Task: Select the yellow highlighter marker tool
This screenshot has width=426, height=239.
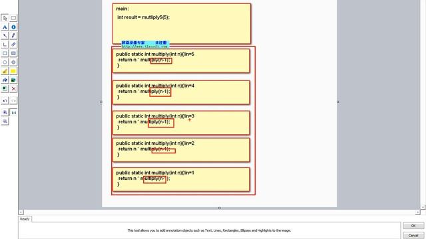Action: point(5,71)
